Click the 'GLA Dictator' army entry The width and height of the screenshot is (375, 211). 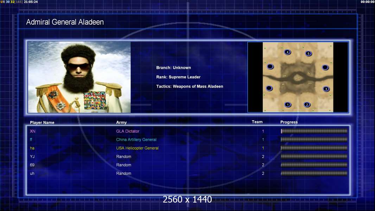(x=128, y=131)
